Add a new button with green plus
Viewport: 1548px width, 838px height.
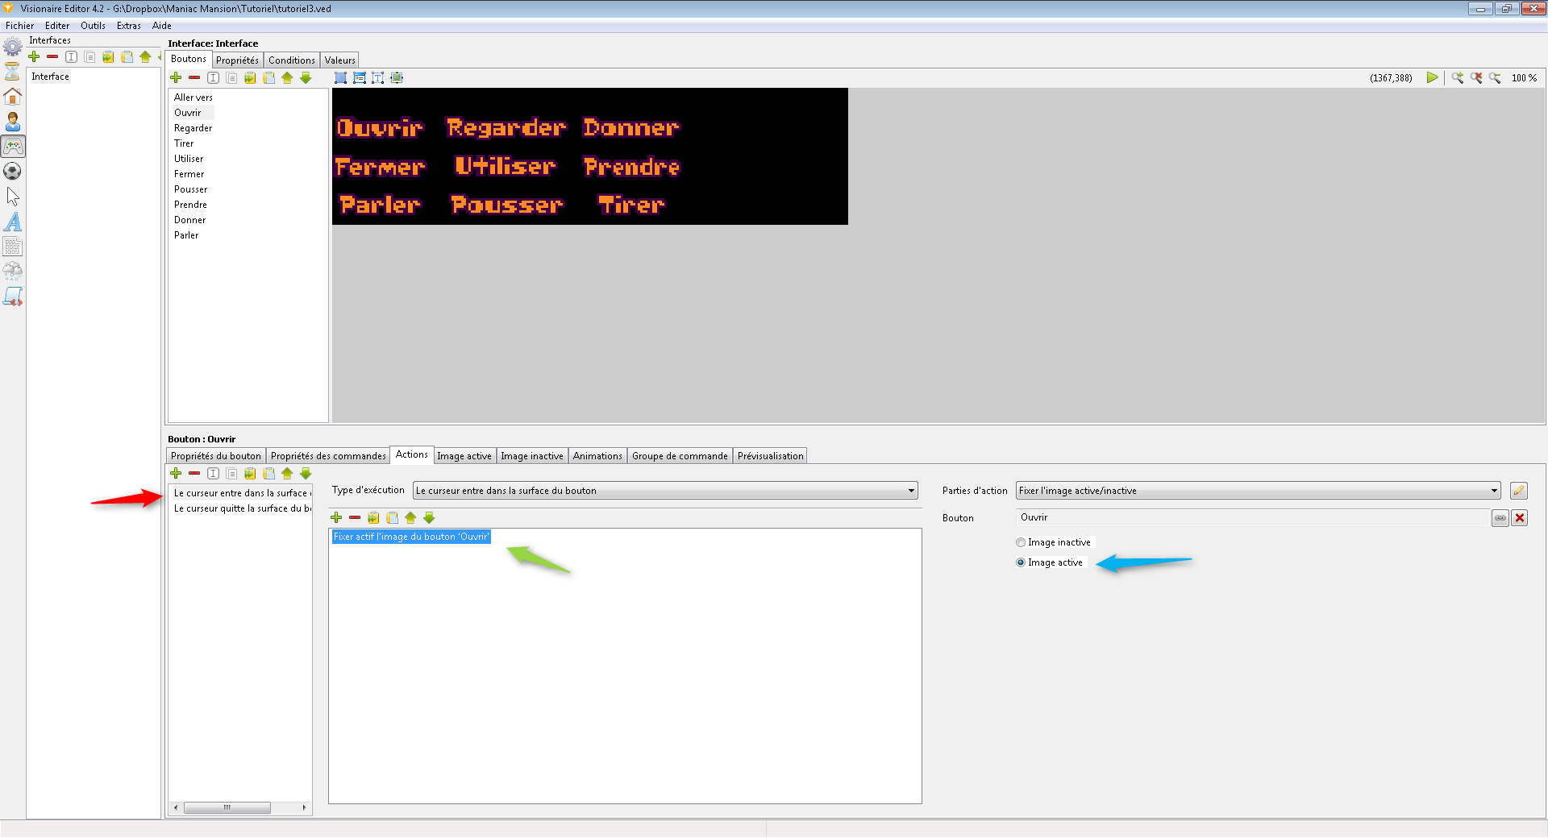[176, 78]
